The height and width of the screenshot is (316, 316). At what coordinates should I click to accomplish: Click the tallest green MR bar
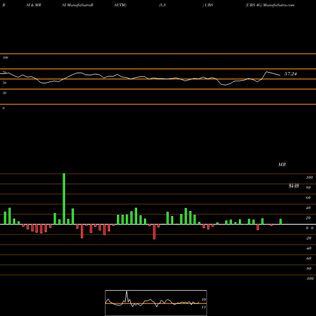coord(64,199)
